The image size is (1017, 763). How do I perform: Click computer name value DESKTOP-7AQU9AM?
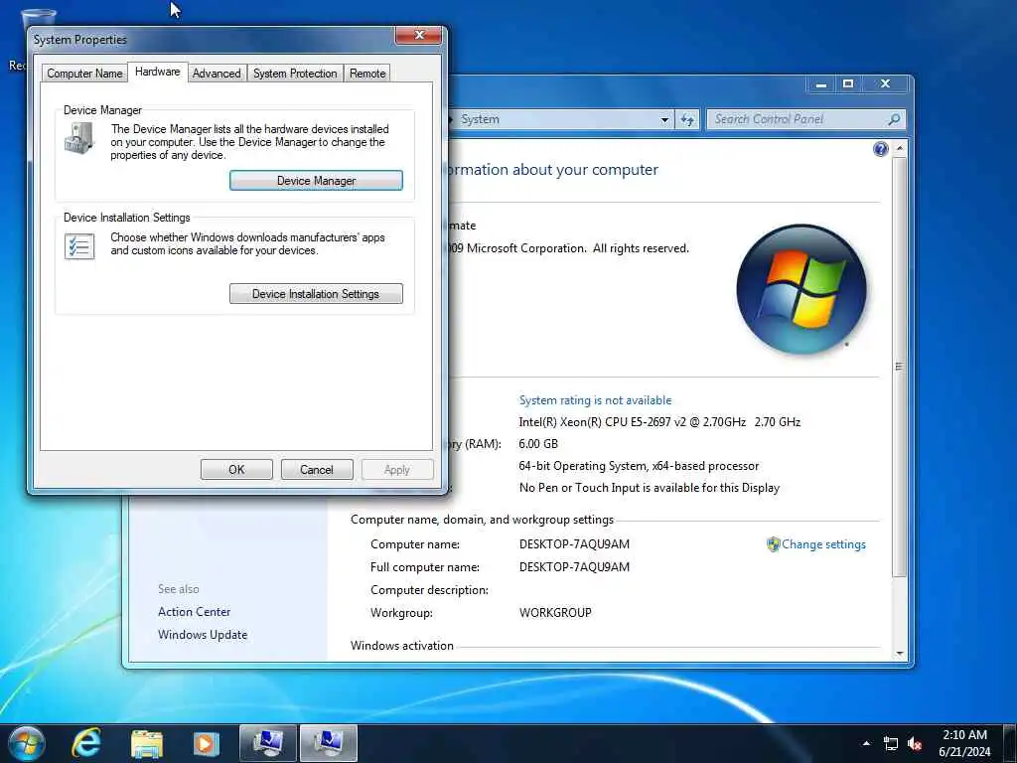pyautogui.click(x=574, y=544)
